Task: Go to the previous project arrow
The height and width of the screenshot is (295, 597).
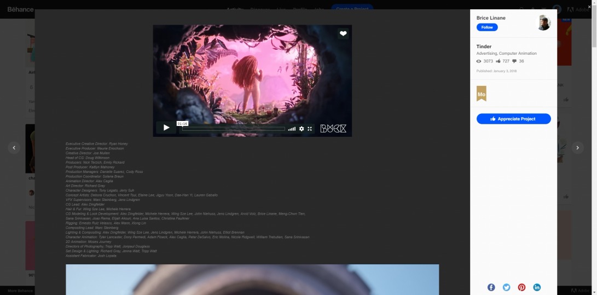Action: [14, 148]
